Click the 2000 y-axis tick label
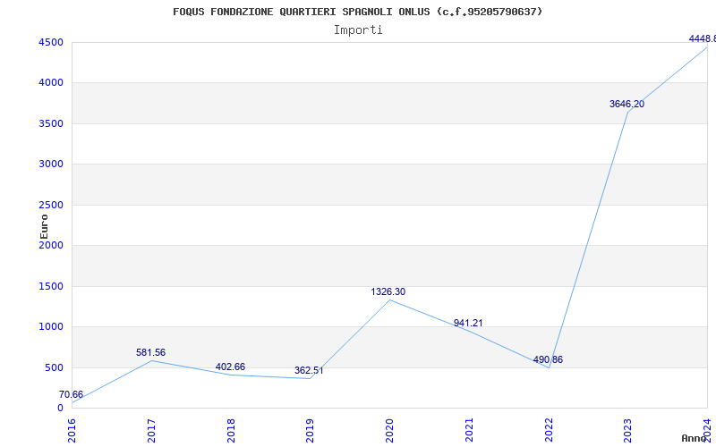This screenshot has height=447, width=716. click(51, 245)
